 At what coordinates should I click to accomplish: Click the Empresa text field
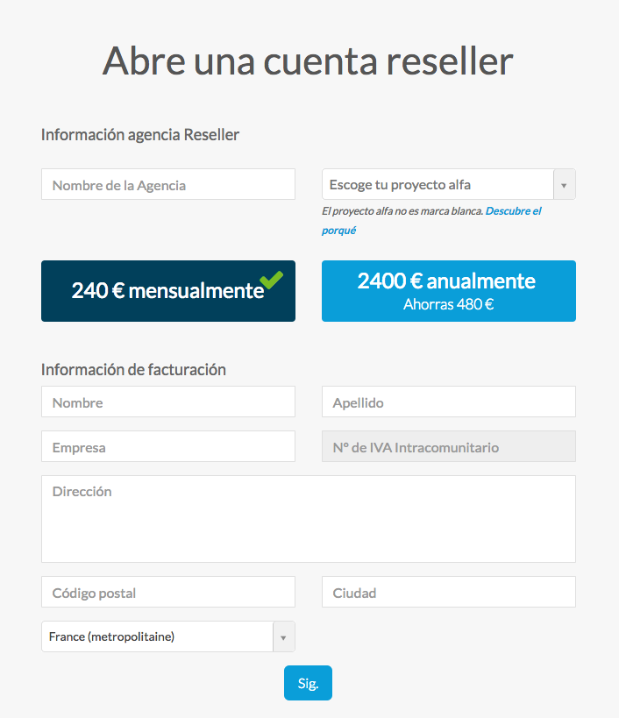(x=167, y=447)
